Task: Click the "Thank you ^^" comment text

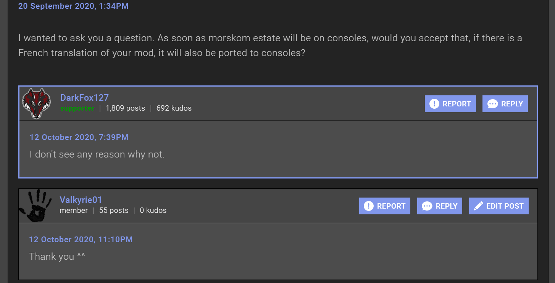Action: pyautogui.click(x=57, y=256)
